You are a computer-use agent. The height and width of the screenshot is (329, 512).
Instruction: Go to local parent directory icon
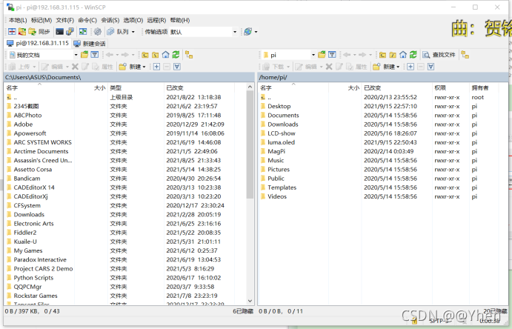(145, 55)
